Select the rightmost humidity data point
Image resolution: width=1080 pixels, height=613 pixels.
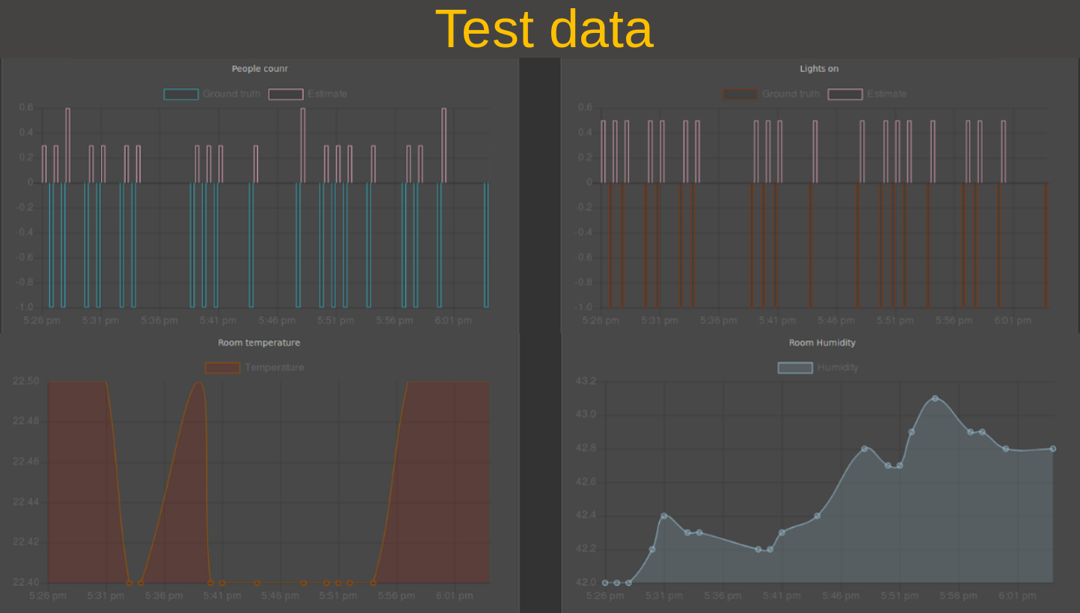click(x=1052, y=448)
